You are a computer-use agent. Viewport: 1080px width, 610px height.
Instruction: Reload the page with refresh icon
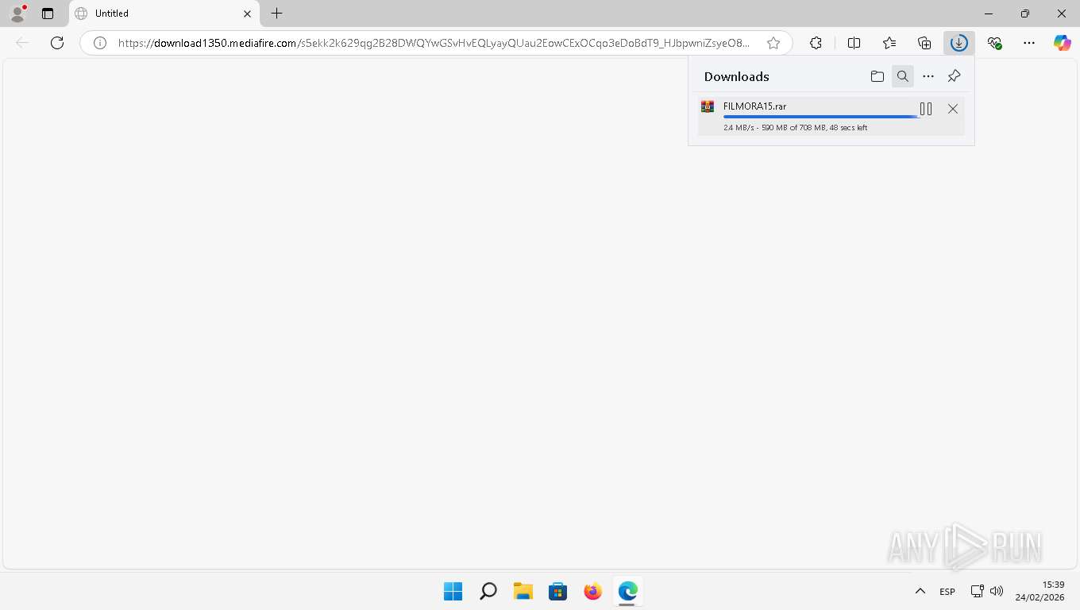pyautogui.click(x=57, y=43)
